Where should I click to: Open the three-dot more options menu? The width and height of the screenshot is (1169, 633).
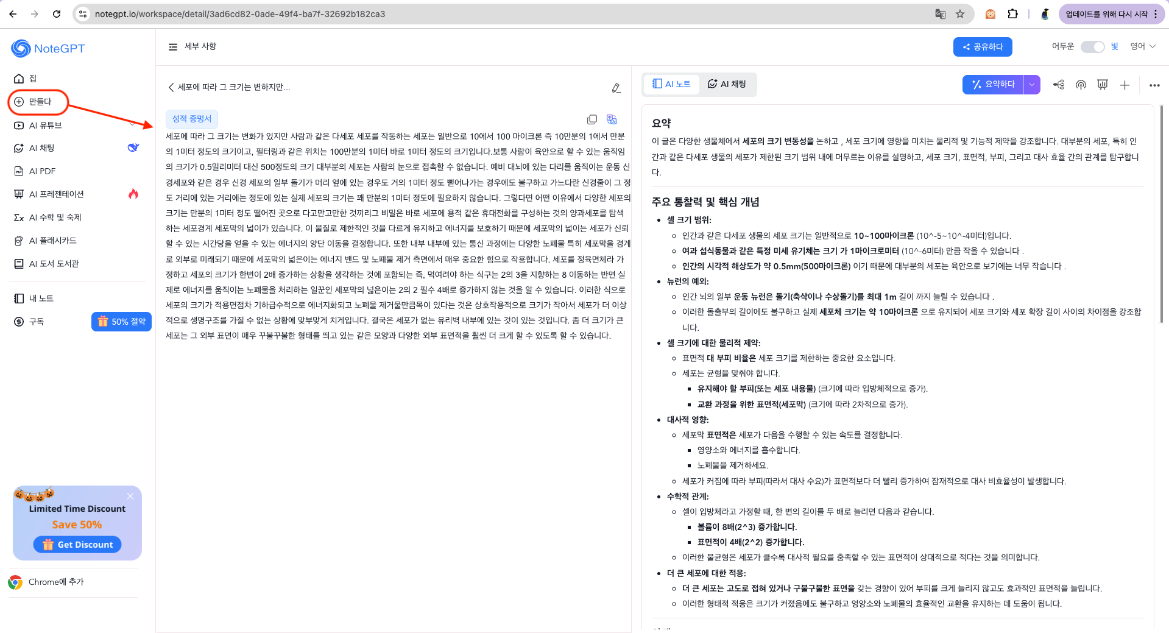1154,85
